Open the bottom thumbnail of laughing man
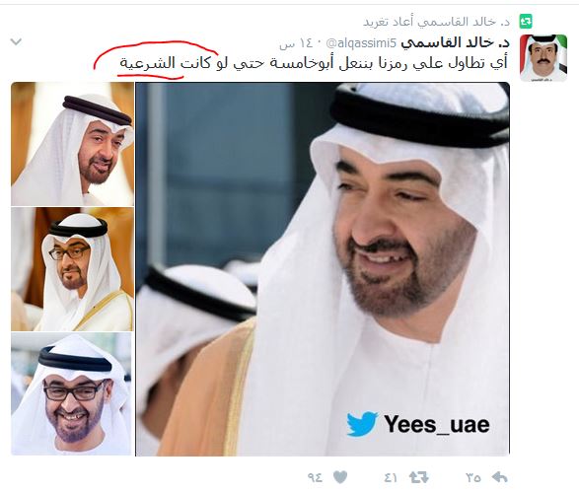The image size is (579, 493). (x=71, y=393)
